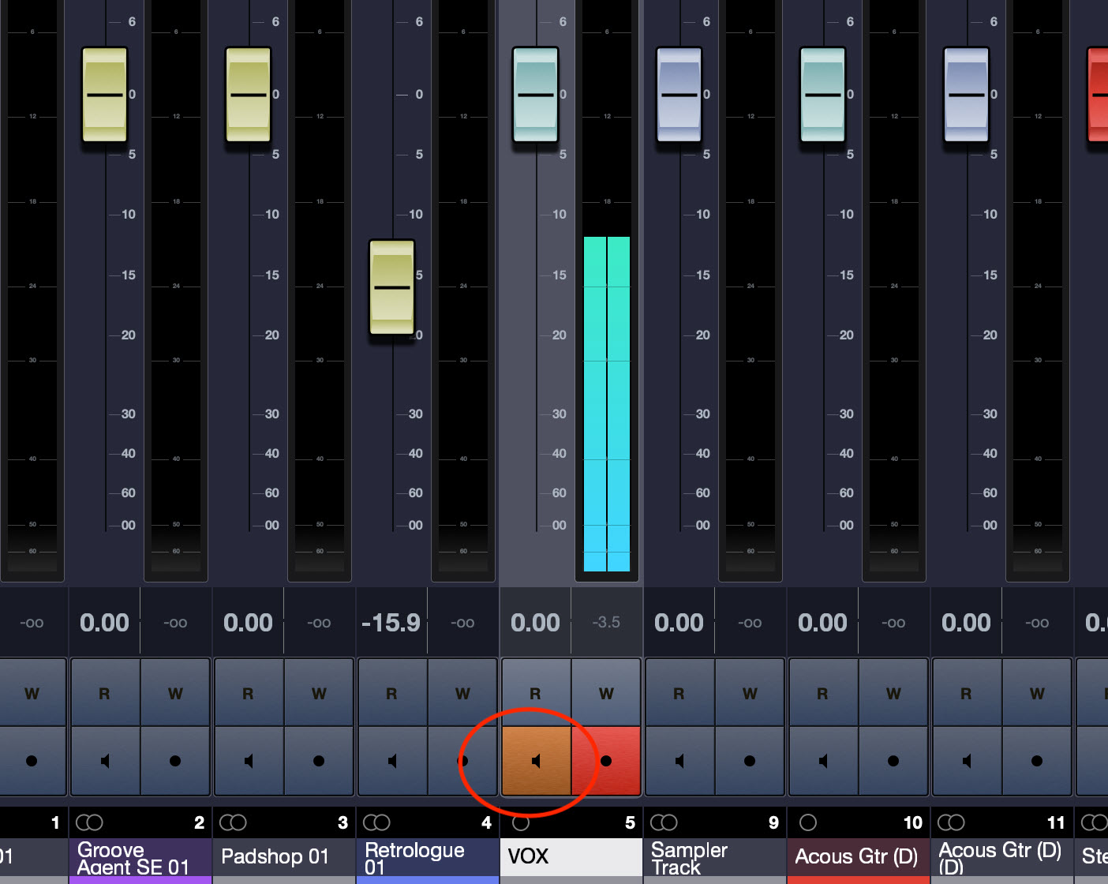Disarm record on the VOX channel
The height and width of the screenshot is (884, 1108).
(606, 760)
